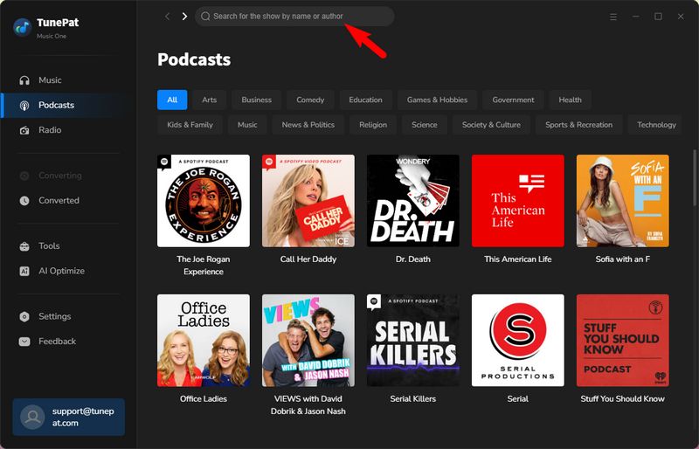699x449 pixels.
Task: Select the All category filter
Action: point(172,100)
